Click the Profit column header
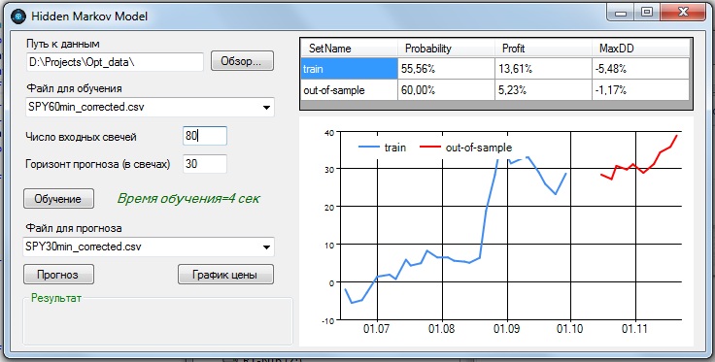Screen dimensions: 715x362 point(544,49)
